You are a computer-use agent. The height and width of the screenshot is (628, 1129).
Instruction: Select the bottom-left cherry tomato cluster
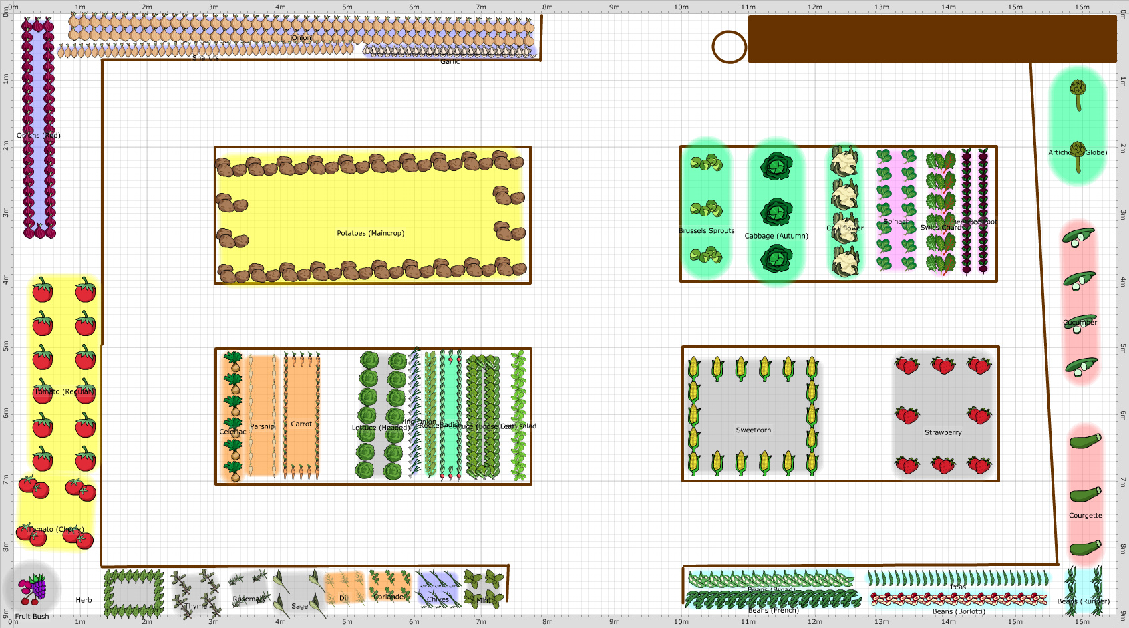(31, 534)
